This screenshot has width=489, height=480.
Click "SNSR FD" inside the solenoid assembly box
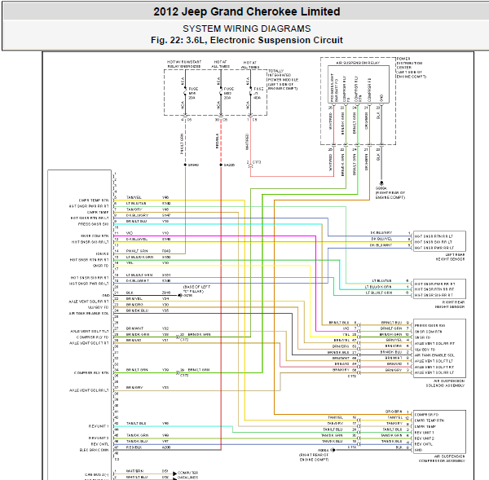[x=422, y=337]
